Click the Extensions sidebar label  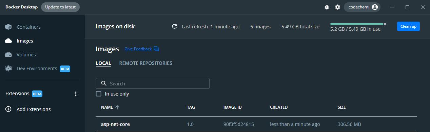17,94
